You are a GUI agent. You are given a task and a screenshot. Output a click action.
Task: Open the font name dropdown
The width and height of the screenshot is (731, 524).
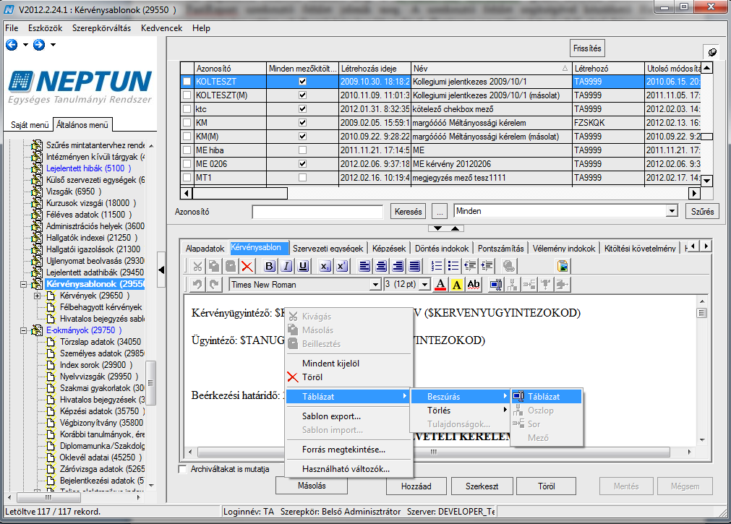coord(375,284)
